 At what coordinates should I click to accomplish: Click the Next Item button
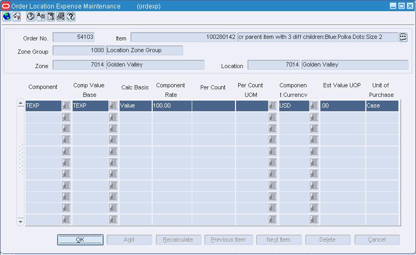(279, 240)
